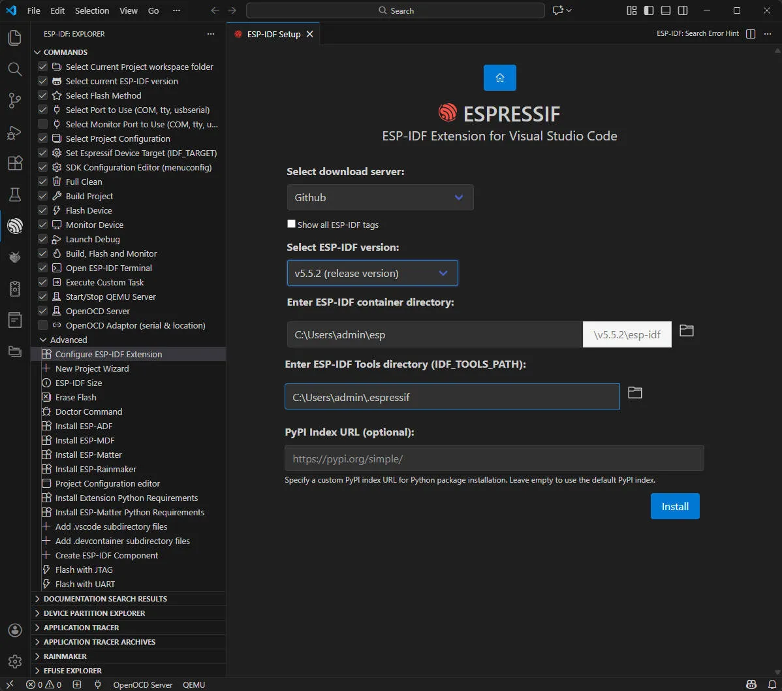Open the Extensions view
The image size is (782, 691).
click(x=14, y=164)
